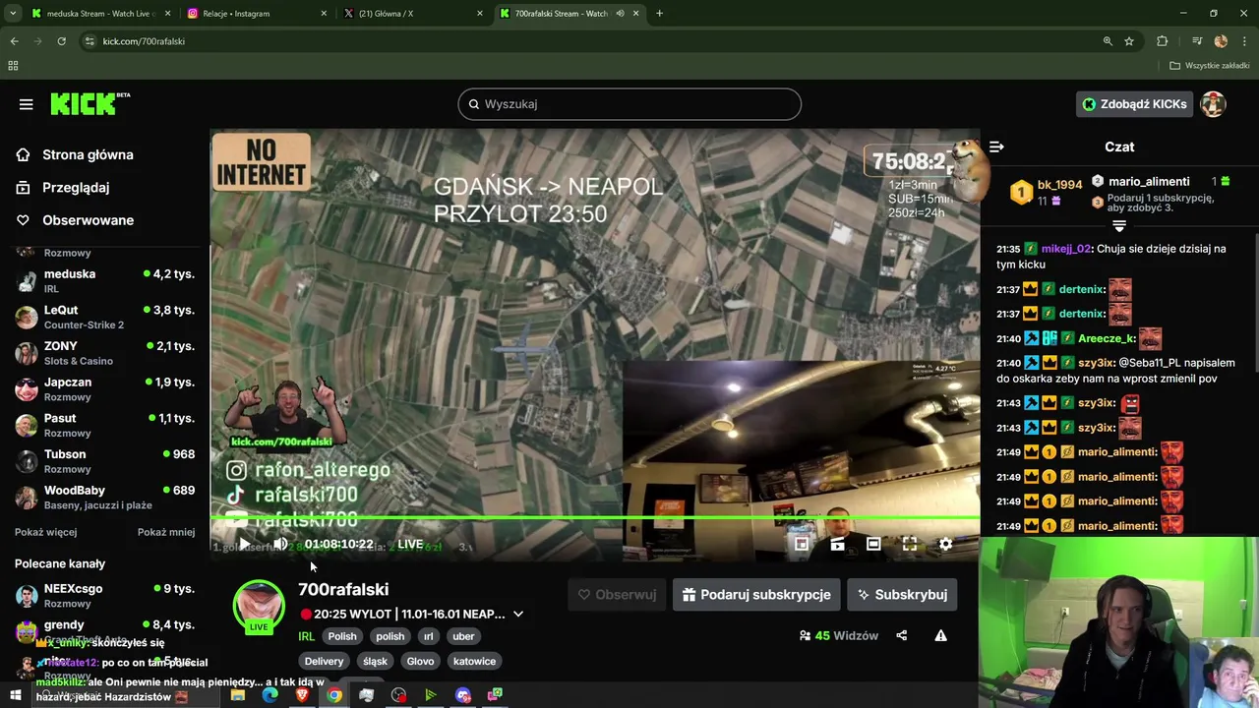Open Przeglądaj in sidebar

click(63, 188)
